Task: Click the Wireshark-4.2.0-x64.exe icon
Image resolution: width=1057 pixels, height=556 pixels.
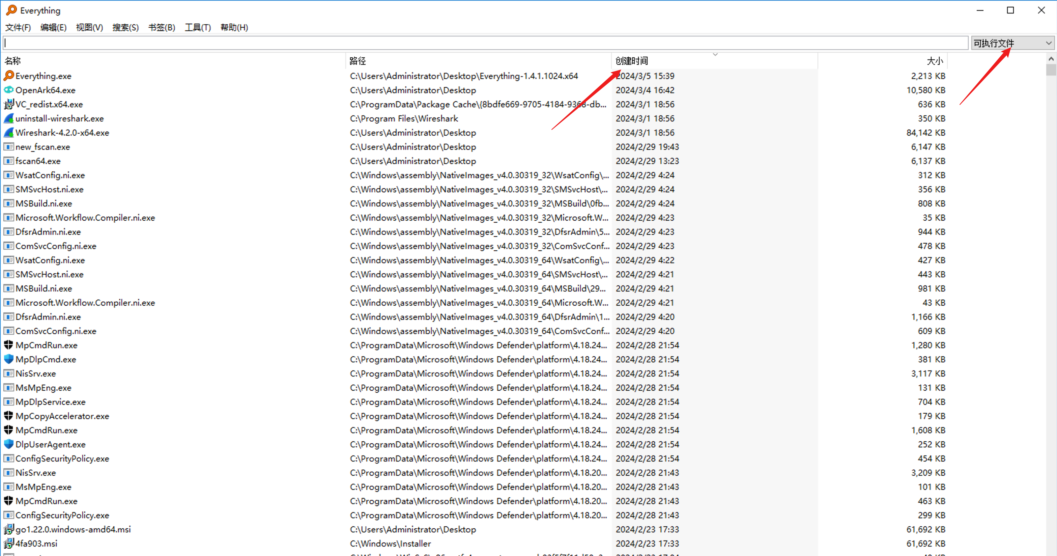Action: tap(9, 133)
